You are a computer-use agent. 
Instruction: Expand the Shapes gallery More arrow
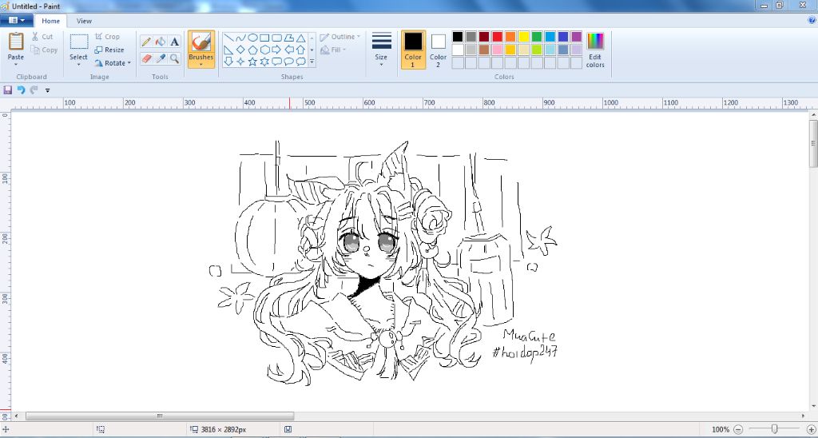[x=312, y=62]
